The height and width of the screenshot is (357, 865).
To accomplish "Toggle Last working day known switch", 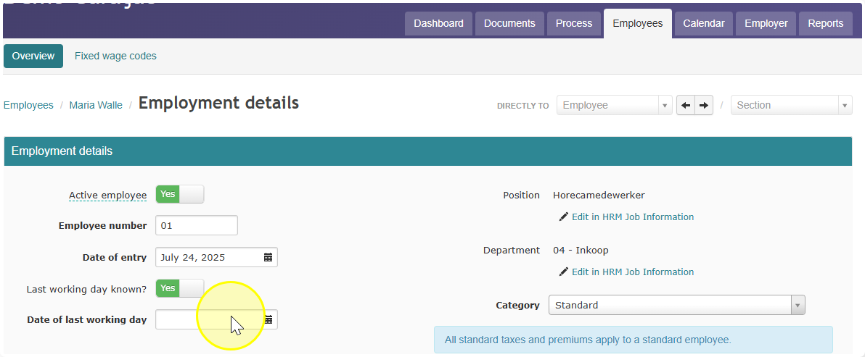I will point(180,288).
